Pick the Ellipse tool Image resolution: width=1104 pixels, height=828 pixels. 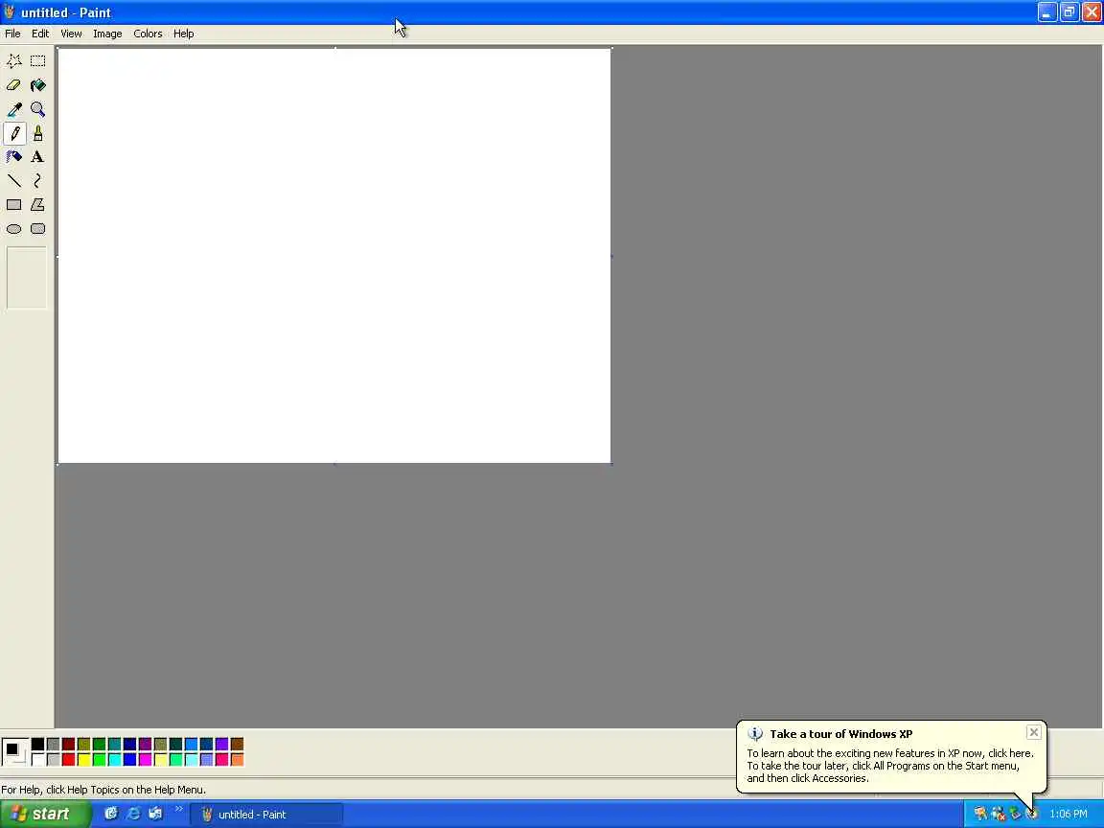14,229
